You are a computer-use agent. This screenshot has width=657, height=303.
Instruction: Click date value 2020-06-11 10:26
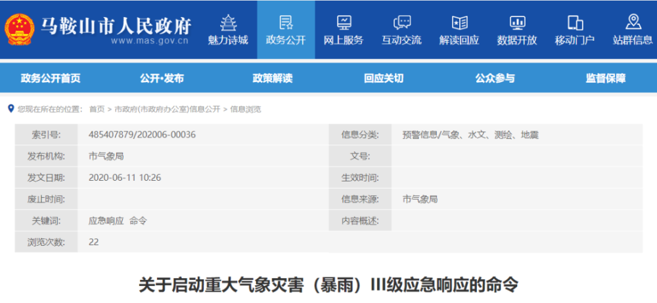125,177
